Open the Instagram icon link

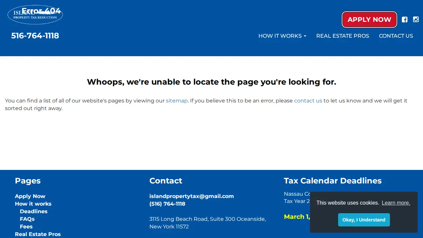416,20
